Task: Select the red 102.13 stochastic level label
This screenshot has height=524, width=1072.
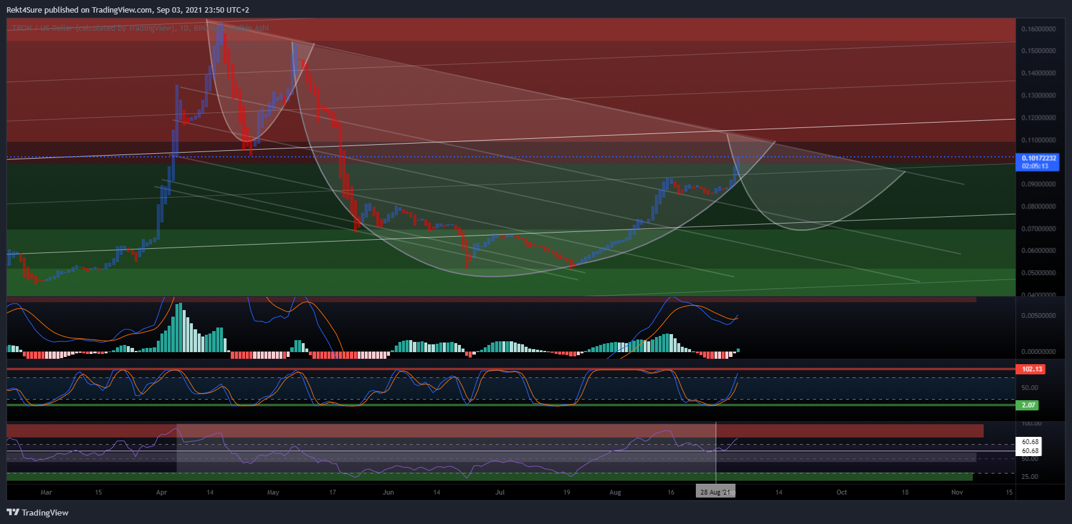Action: [1031, 370]
